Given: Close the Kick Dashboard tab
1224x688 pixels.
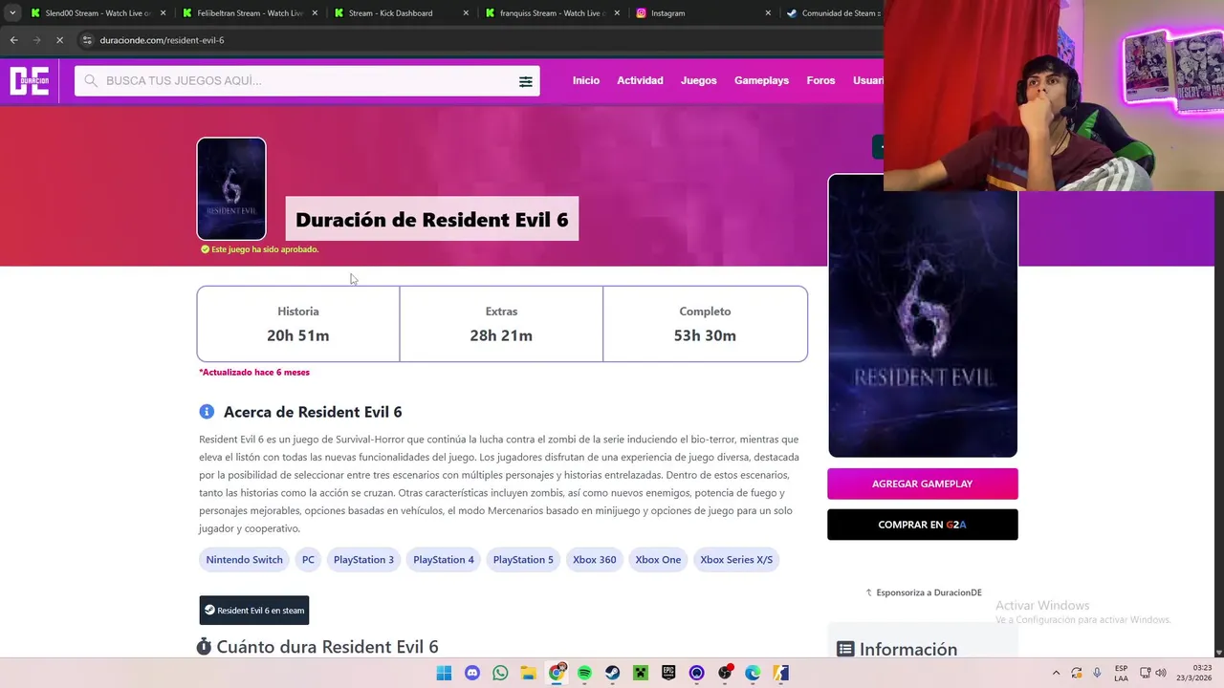Looking at the screenshot, I should 466,13.
